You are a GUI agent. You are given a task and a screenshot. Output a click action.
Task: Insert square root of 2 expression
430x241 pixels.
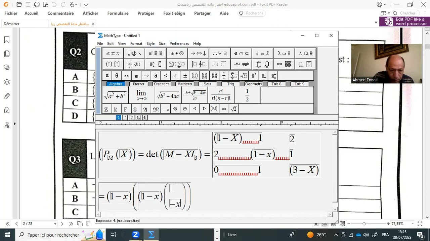234,109
